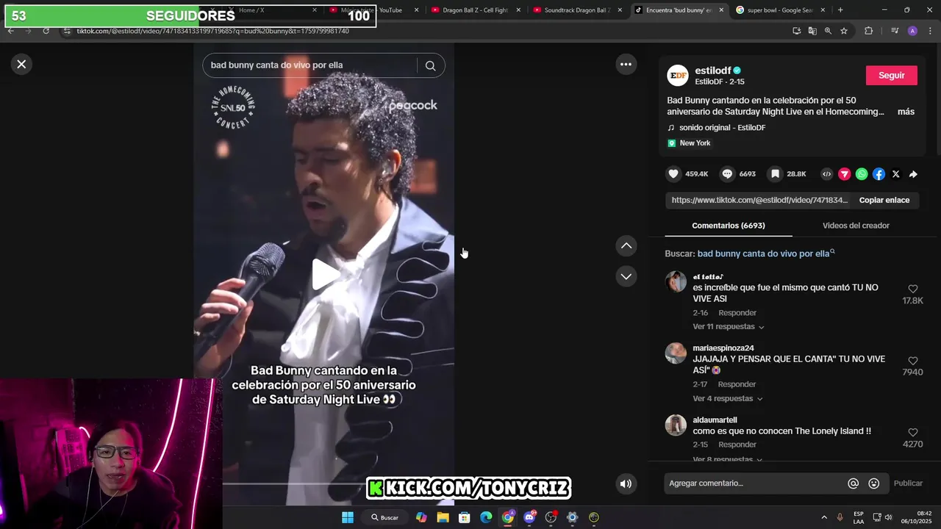Image resolution: width=941 pixels, height=529 pixels.
Task: Reload the page
Action: [x=46, y=31]
